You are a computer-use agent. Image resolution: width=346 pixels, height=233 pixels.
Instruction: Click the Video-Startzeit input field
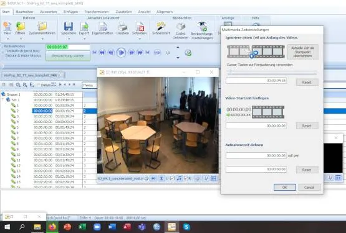(256, 126)
